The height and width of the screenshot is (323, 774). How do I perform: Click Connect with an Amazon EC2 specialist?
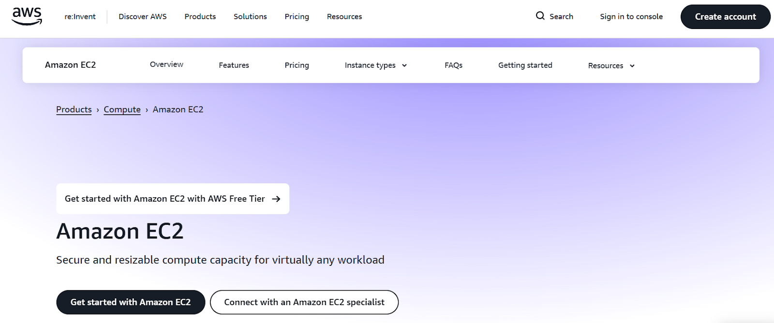point(304,302)
